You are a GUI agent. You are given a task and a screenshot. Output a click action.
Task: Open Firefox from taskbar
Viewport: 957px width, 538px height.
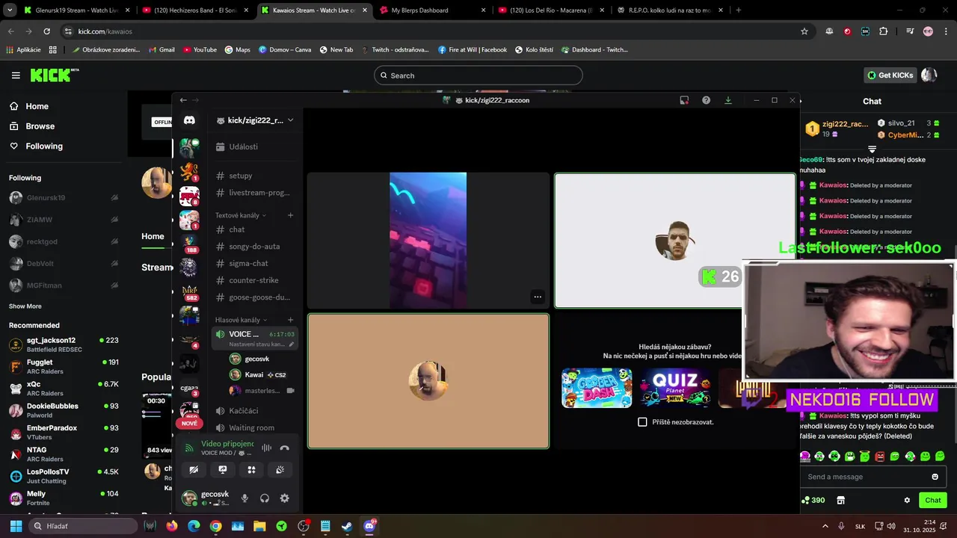(172, 526)
